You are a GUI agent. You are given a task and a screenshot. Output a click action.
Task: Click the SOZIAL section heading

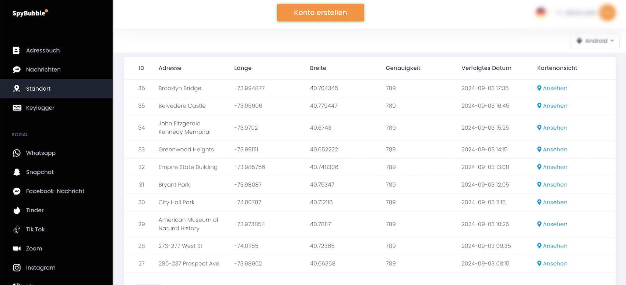tap(20, 135)
